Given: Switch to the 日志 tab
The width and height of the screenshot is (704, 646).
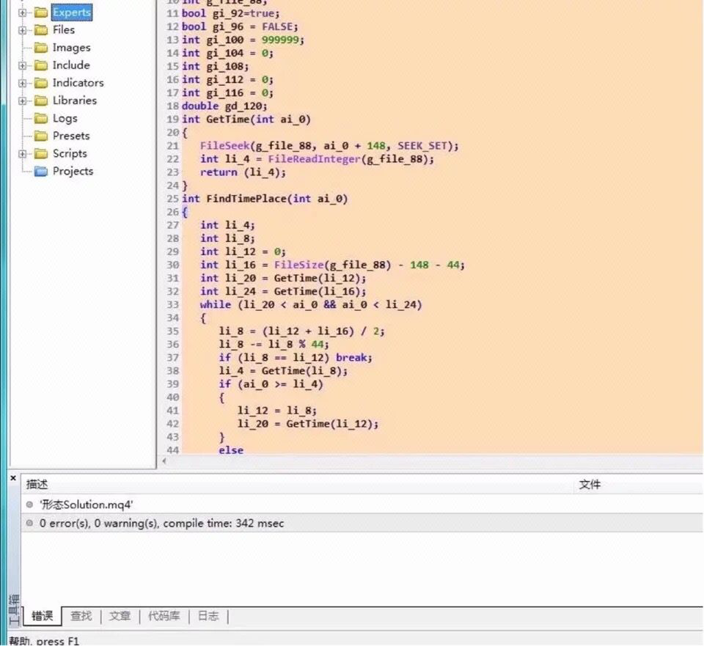Looking at the screenshot, I should coord(208,616).
